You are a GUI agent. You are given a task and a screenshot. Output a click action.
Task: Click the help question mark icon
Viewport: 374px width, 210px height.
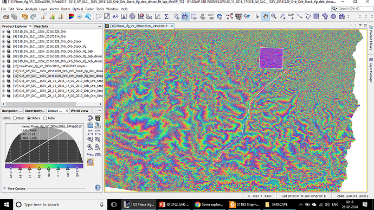[98, 188]
